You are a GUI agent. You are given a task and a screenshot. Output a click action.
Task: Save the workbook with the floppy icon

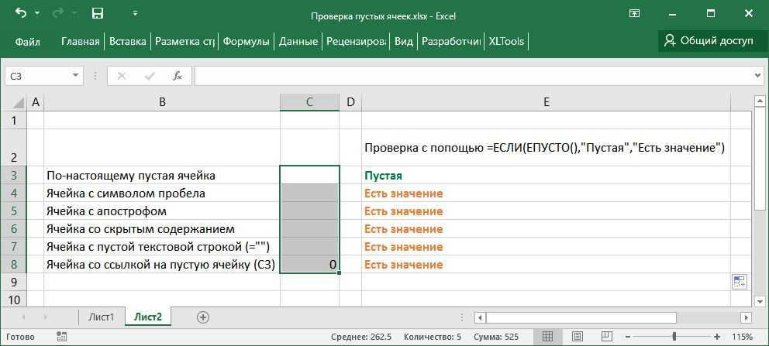click(98, 13)
